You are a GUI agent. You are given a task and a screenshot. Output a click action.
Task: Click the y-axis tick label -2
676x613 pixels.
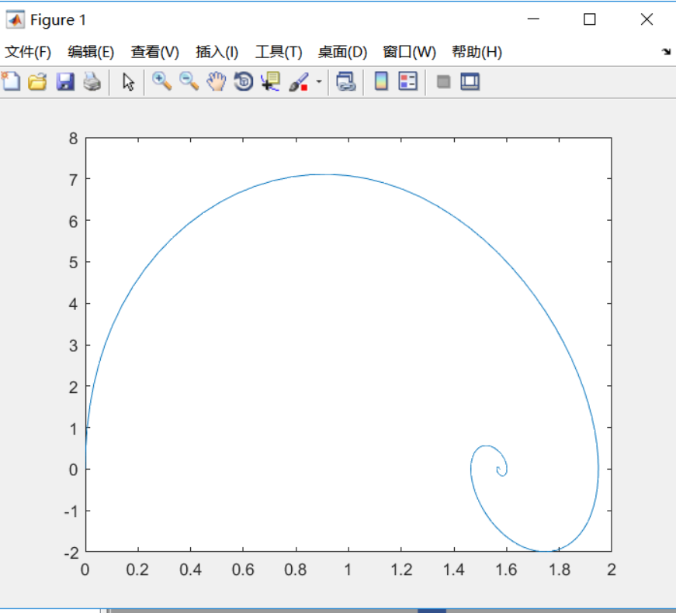pyautogui.click(x=71, y=553)
